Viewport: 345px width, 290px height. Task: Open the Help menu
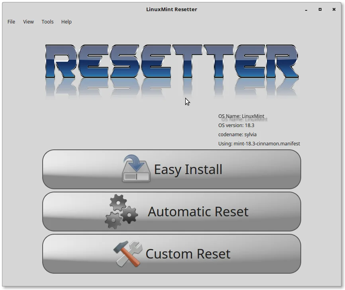(66, 22)
